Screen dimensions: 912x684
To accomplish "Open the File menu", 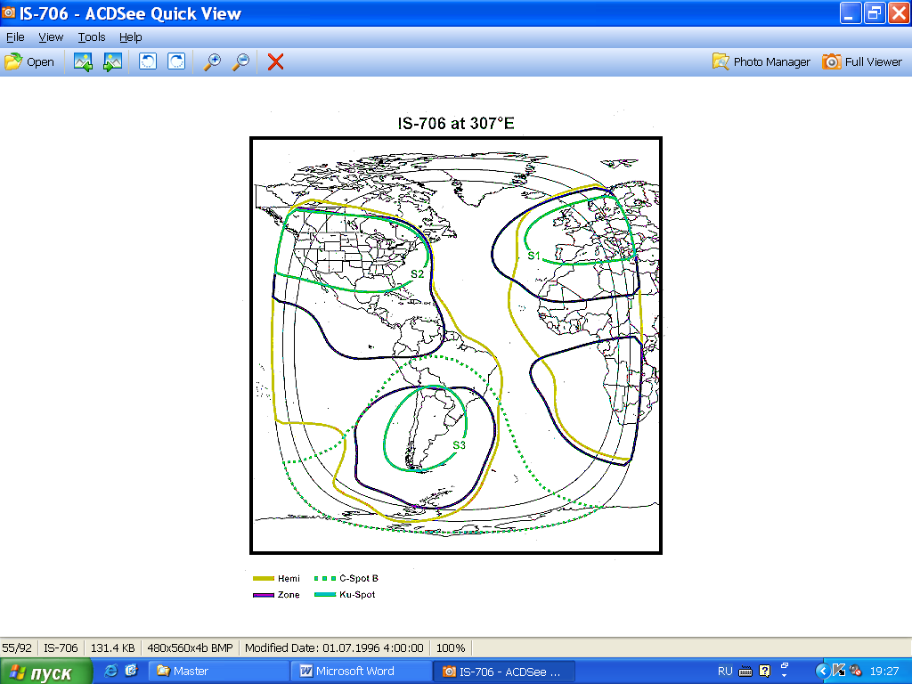I will 15,37.
